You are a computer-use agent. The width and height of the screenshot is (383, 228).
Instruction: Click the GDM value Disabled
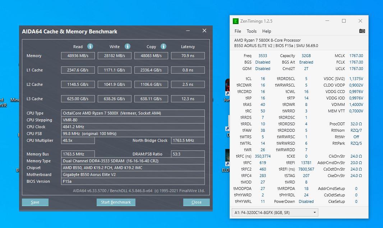(x=263, y=69)
